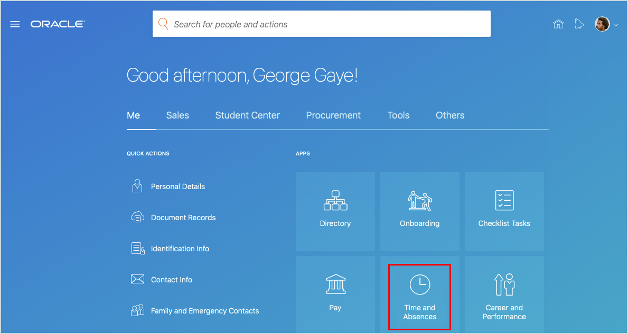This screenshot has width=628, height=334.
Task: Open the Watchlist flag icon
Action: pyautogui.click(x=579, y=24)
